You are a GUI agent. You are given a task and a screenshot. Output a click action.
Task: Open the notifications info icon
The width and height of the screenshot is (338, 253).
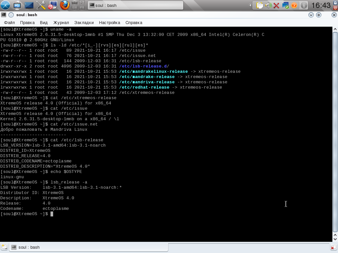click(304, 5)
